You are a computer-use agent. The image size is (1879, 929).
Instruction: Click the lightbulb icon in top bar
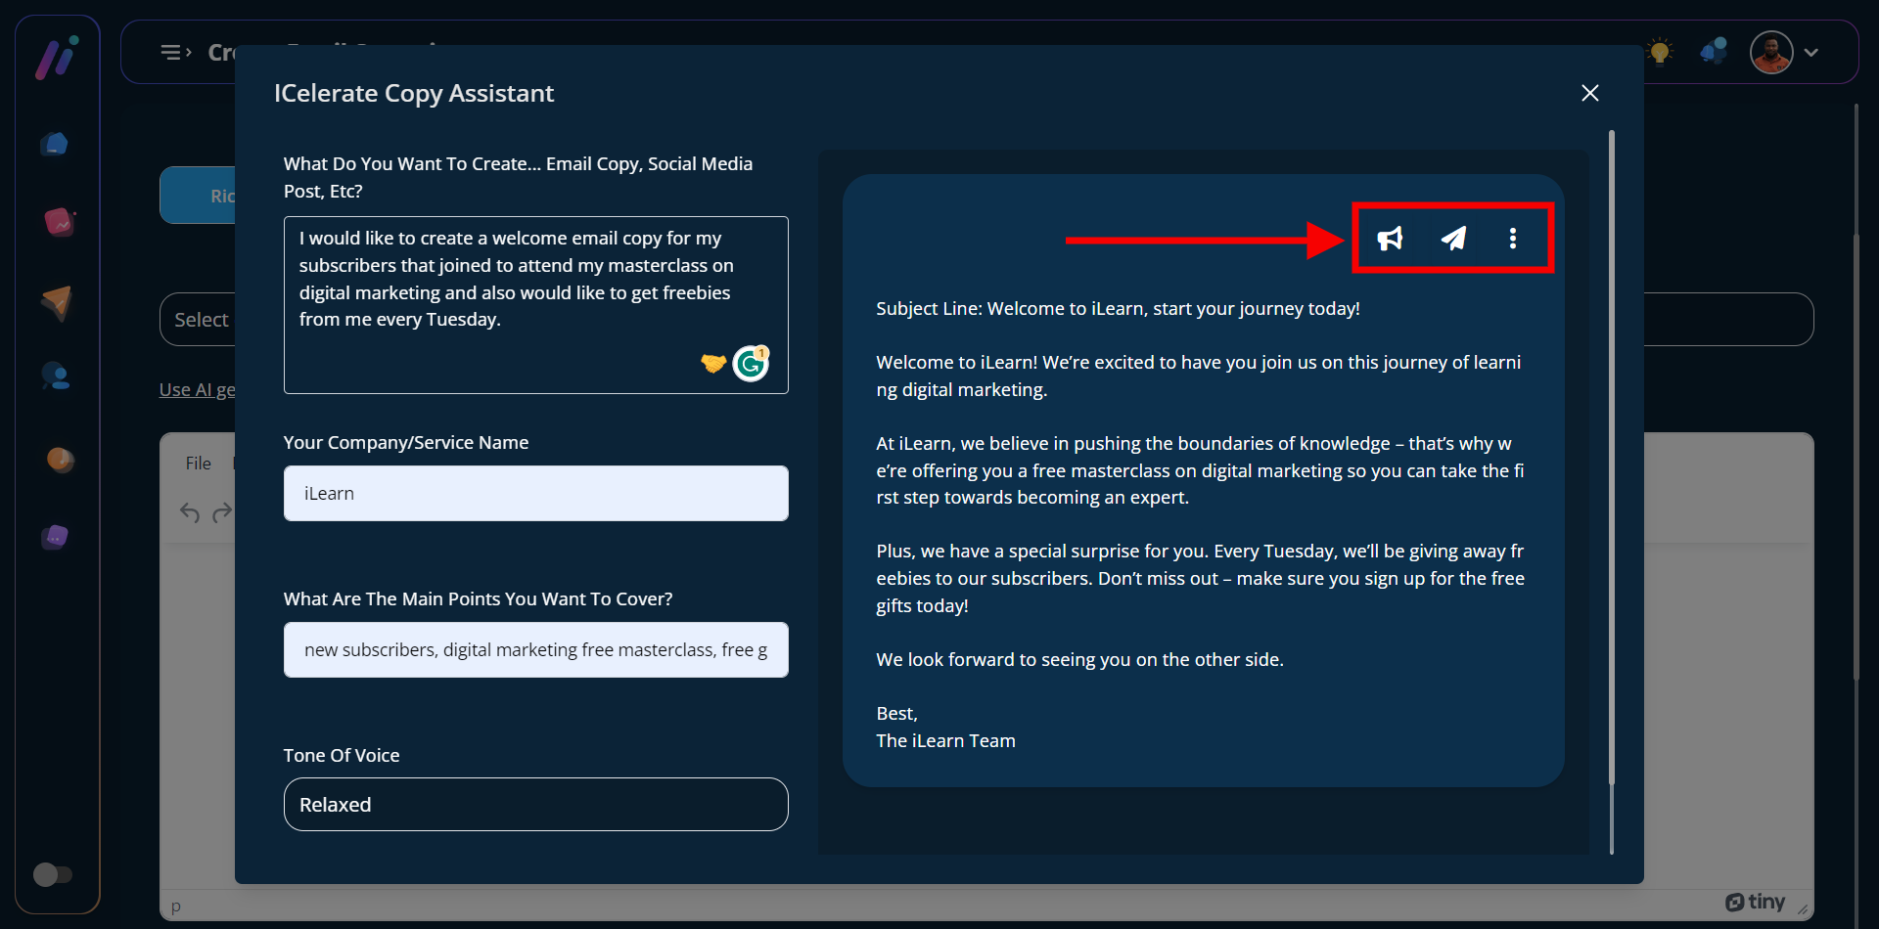coord(1660,52)
